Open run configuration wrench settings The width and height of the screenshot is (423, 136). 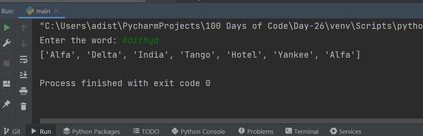(7, 43)
